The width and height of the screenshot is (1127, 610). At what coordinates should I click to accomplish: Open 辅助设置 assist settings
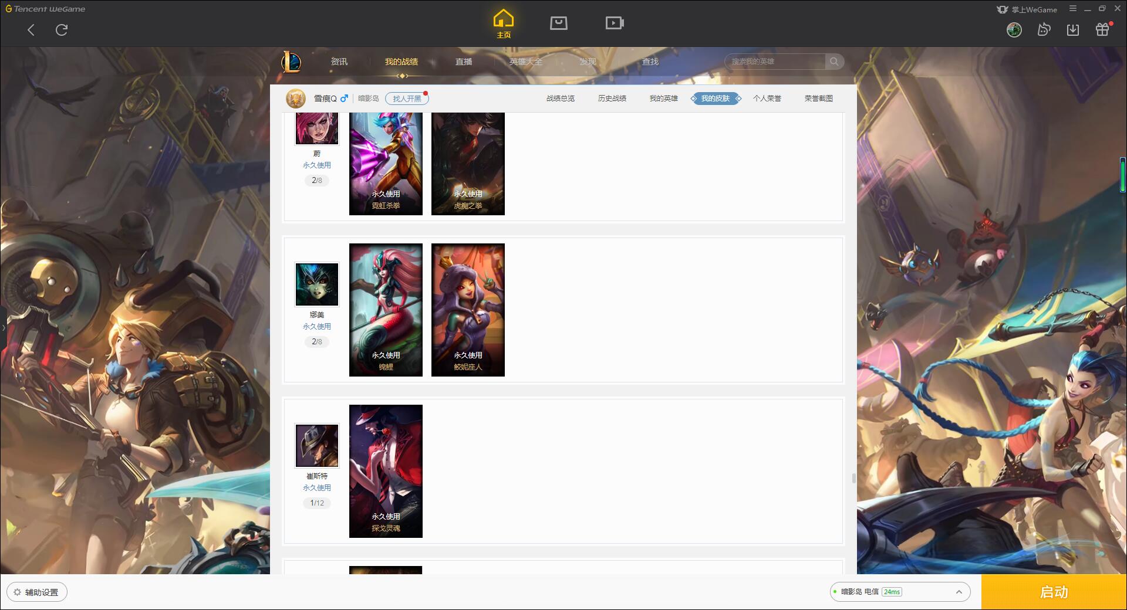pyautogui.click(x=37, y=592)
